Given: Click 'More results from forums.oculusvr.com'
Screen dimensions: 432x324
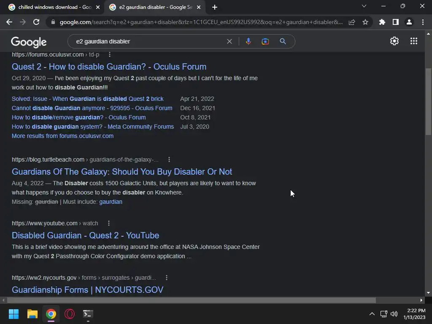Looking at the screenshot, I should (x=62, y=136).
